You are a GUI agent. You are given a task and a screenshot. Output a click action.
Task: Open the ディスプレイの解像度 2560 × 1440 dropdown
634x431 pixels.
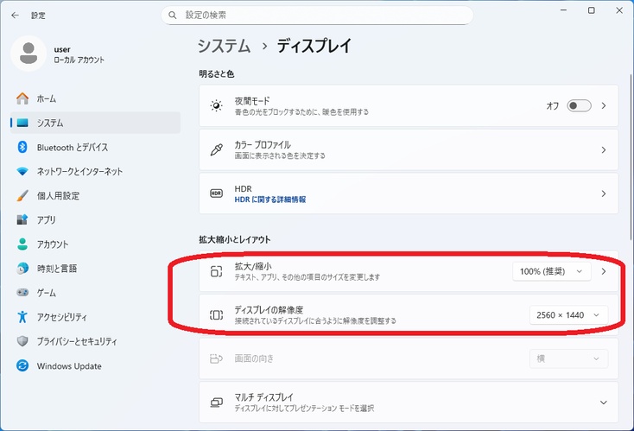(567, 315)
